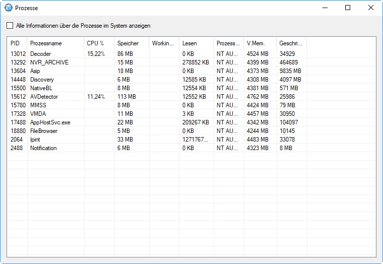The image size is (383, 264).
Task: Click the Lesen column header
Action: pyautogui.click(x=189, y=43)
